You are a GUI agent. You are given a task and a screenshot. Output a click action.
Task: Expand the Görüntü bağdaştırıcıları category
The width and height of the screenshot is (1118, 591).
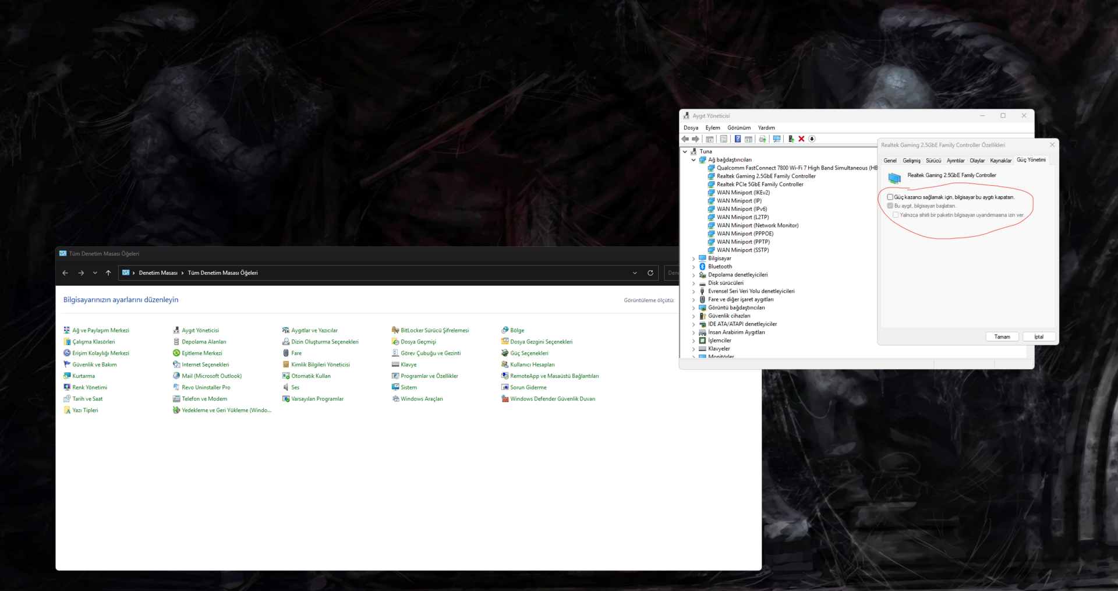(694, 308)
